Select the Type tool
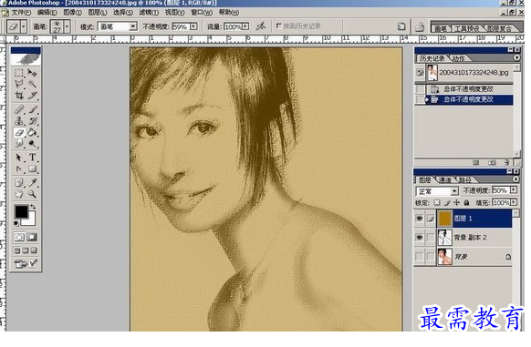Image resolution: width=531 pixels, height=347 pixels. coord(32,158)
